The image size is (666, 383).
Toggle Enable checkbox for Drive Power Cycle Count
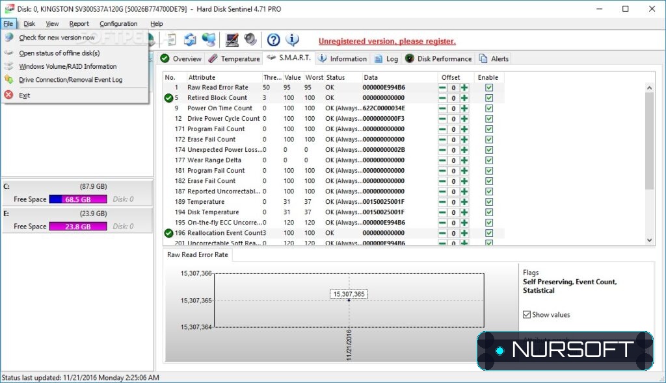(489, 119)
